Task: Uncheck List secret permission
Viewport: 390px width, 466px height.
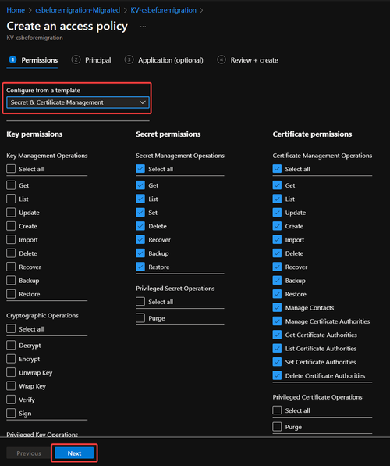Action: pyautogui.click(x=140, y=199)
